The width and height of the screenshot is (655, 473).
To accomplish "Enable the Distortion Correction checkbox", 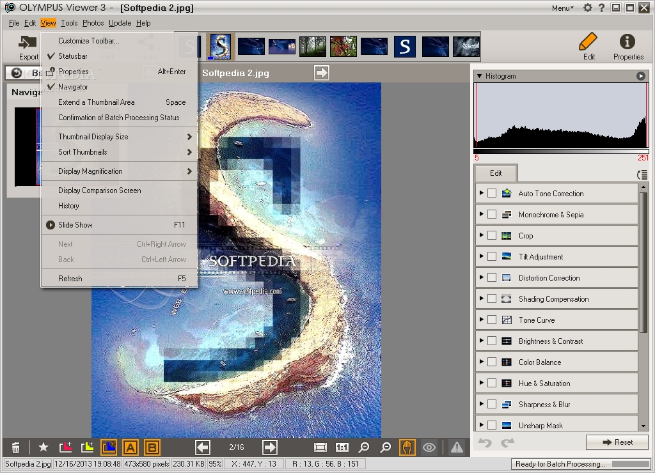I will [x=492, y=277].
